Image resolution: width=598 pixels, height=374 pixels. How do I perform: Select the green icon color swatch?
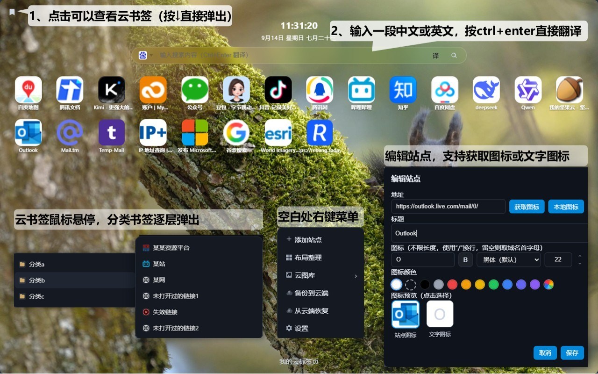pyautogui.click(x=493, y=284)
